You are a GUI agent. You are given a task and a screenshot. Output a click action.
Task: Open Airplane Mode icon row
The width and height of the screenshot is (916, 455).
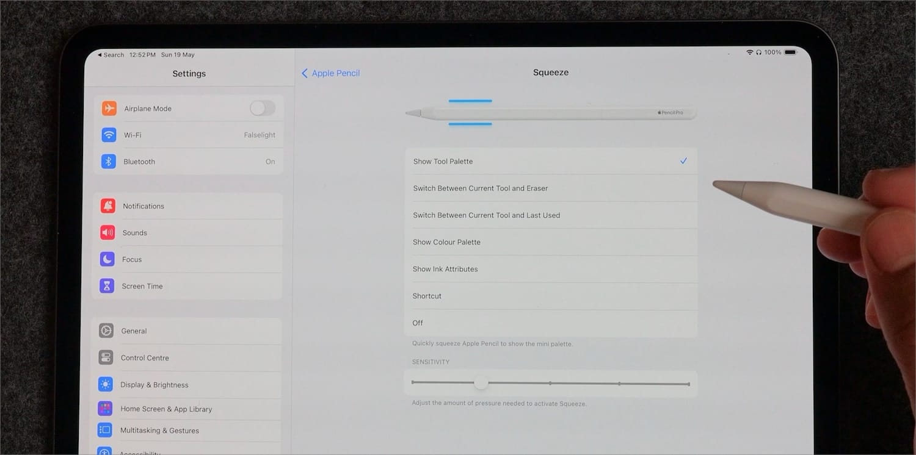(188, 109)
